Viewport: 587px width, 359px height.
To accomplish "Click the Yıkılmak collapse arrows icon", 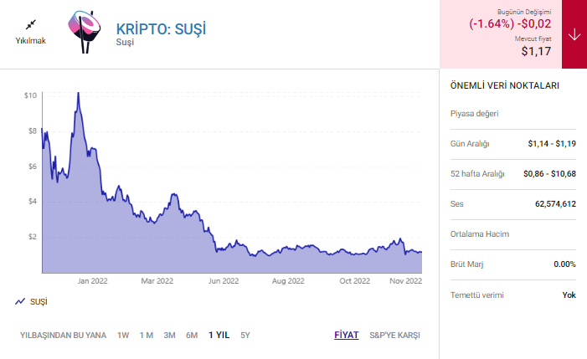I will coord(31,24).
